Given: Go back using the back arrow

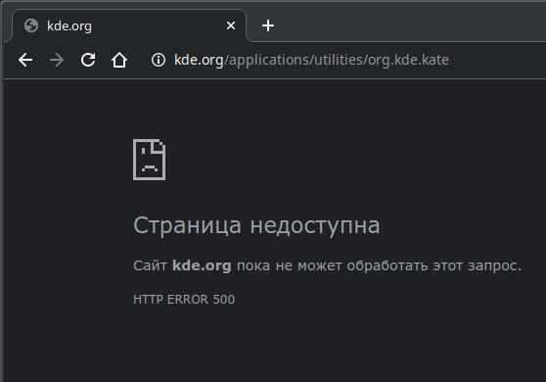Looking at the screenshot, I should [x=25, y=60].
